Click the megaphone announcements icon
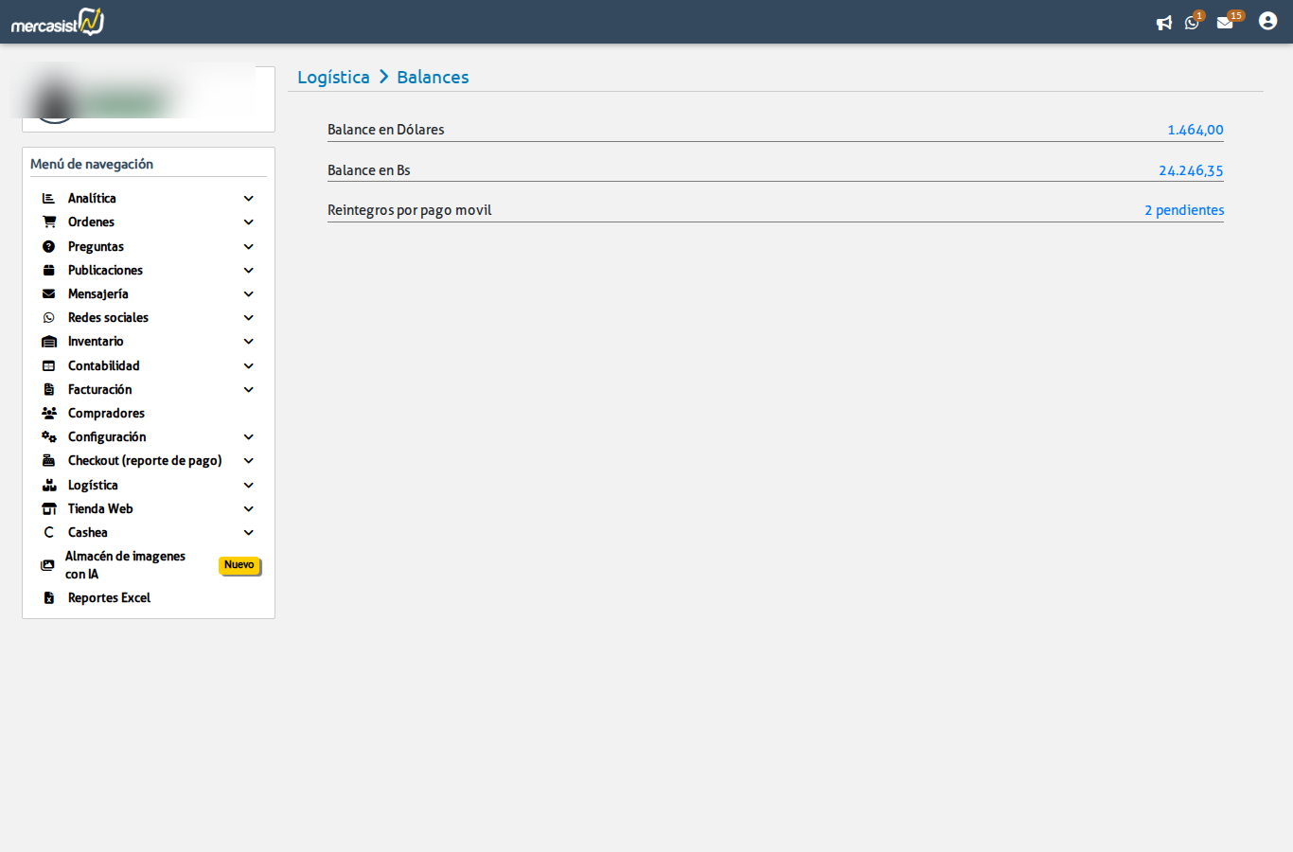The width and height of the screenshot is (1293, 852). pos(1163,23)
